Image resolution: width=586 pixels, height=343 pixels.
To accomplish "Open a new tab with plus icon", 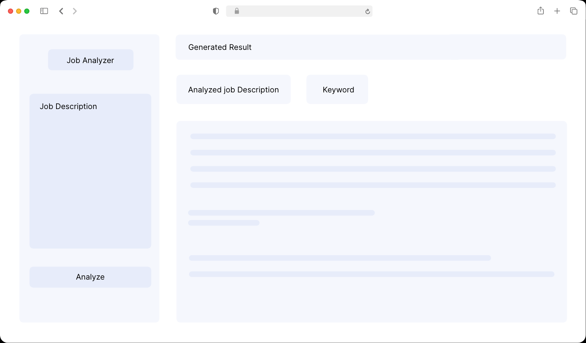I will point(557,11).
